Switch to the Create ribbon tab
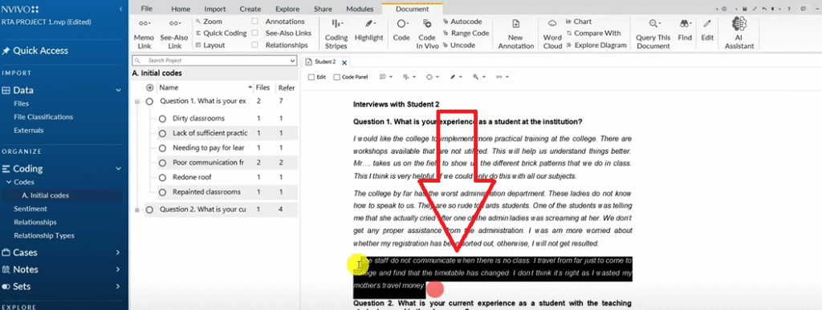Image resolution: width=822 pixels, height=310 pixels. [250, 9]
